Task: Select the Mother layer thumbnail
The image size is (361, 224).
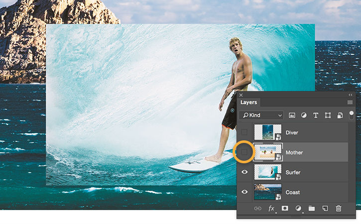Action: (x=268, y=152)
